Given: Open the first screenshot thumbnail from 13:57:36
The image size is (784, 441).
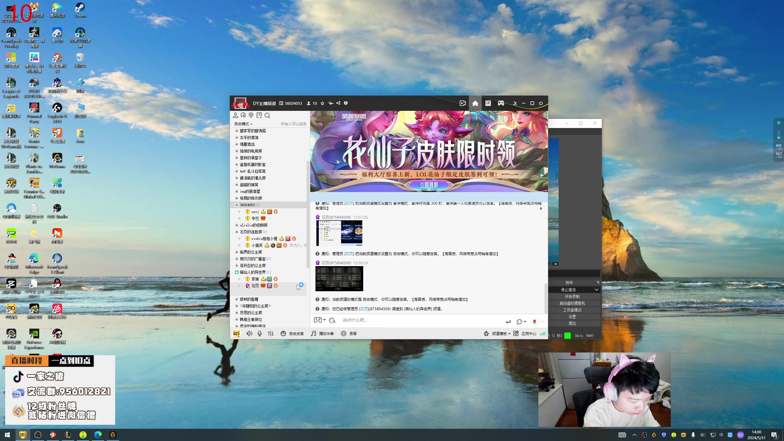Looking at the screenshot, I should coord(339,233).
